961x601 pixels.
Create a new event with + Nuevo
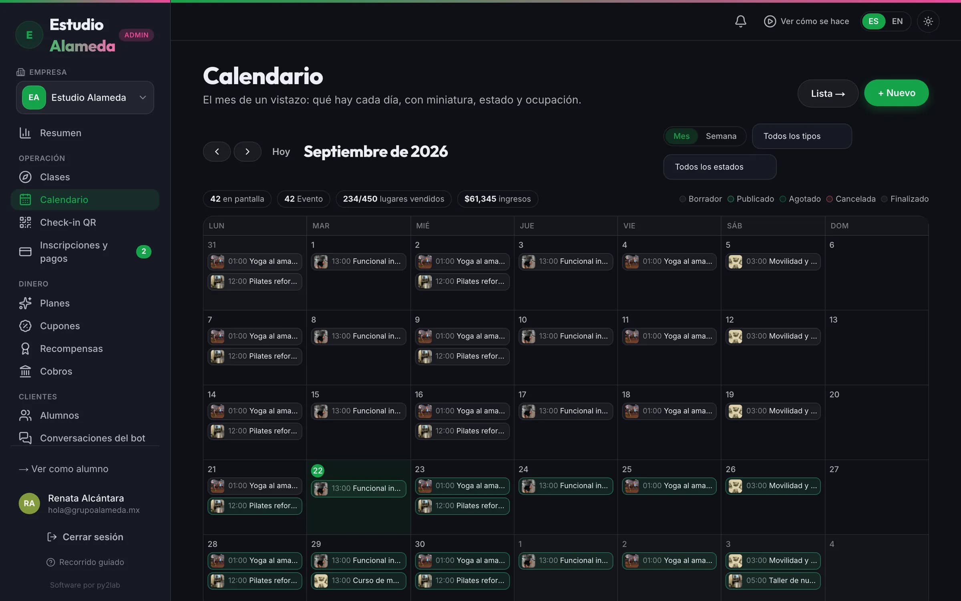(x=896, y=93)
